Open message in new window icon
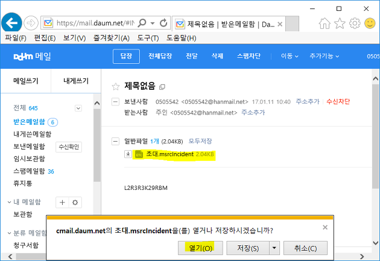 162,87
